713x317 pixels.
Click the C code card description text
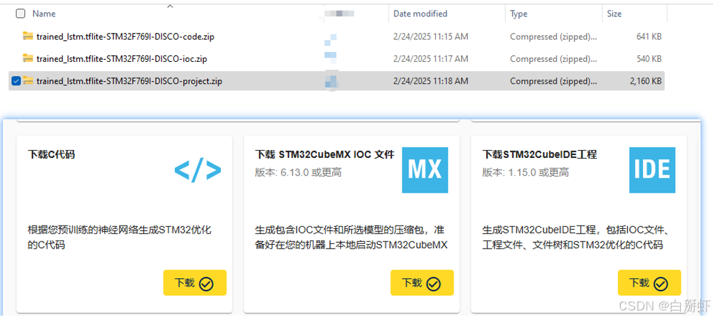[x=119, y=237]
